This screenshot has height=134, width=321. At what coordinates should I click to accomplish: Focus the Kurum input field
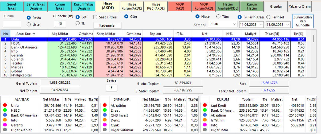[12, 24]
